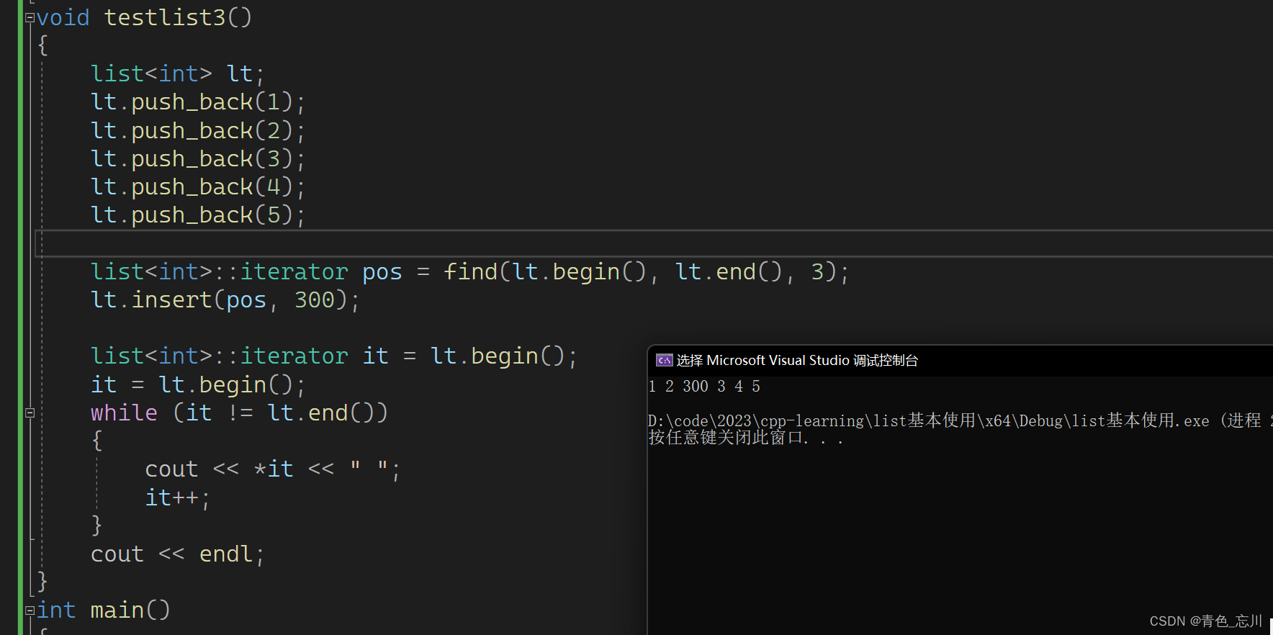The width and height of the screenshot is (1273, 635).
Task: Click the console output line '1 2 300 3 4 5'
Action: 704,387
